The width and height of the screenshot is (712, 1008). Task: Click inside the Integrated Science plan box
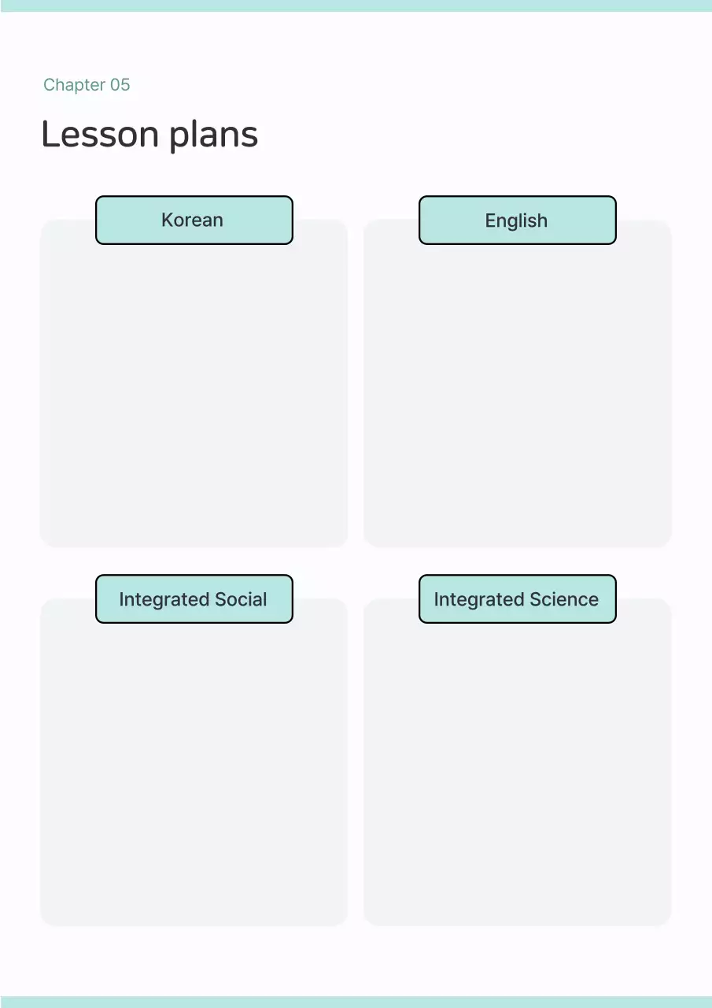pyautogui.click(x=517, y=772)
